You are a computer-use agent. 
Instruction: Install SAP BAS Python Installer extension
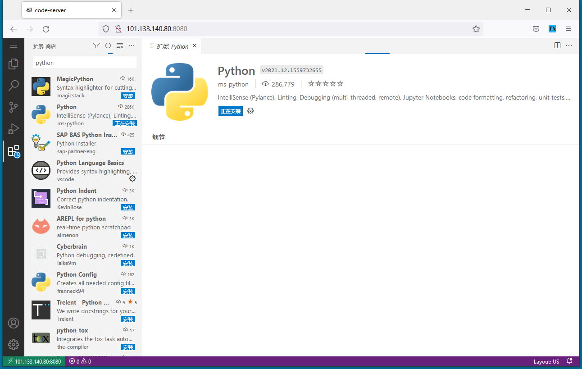click(x=128, y=151)
